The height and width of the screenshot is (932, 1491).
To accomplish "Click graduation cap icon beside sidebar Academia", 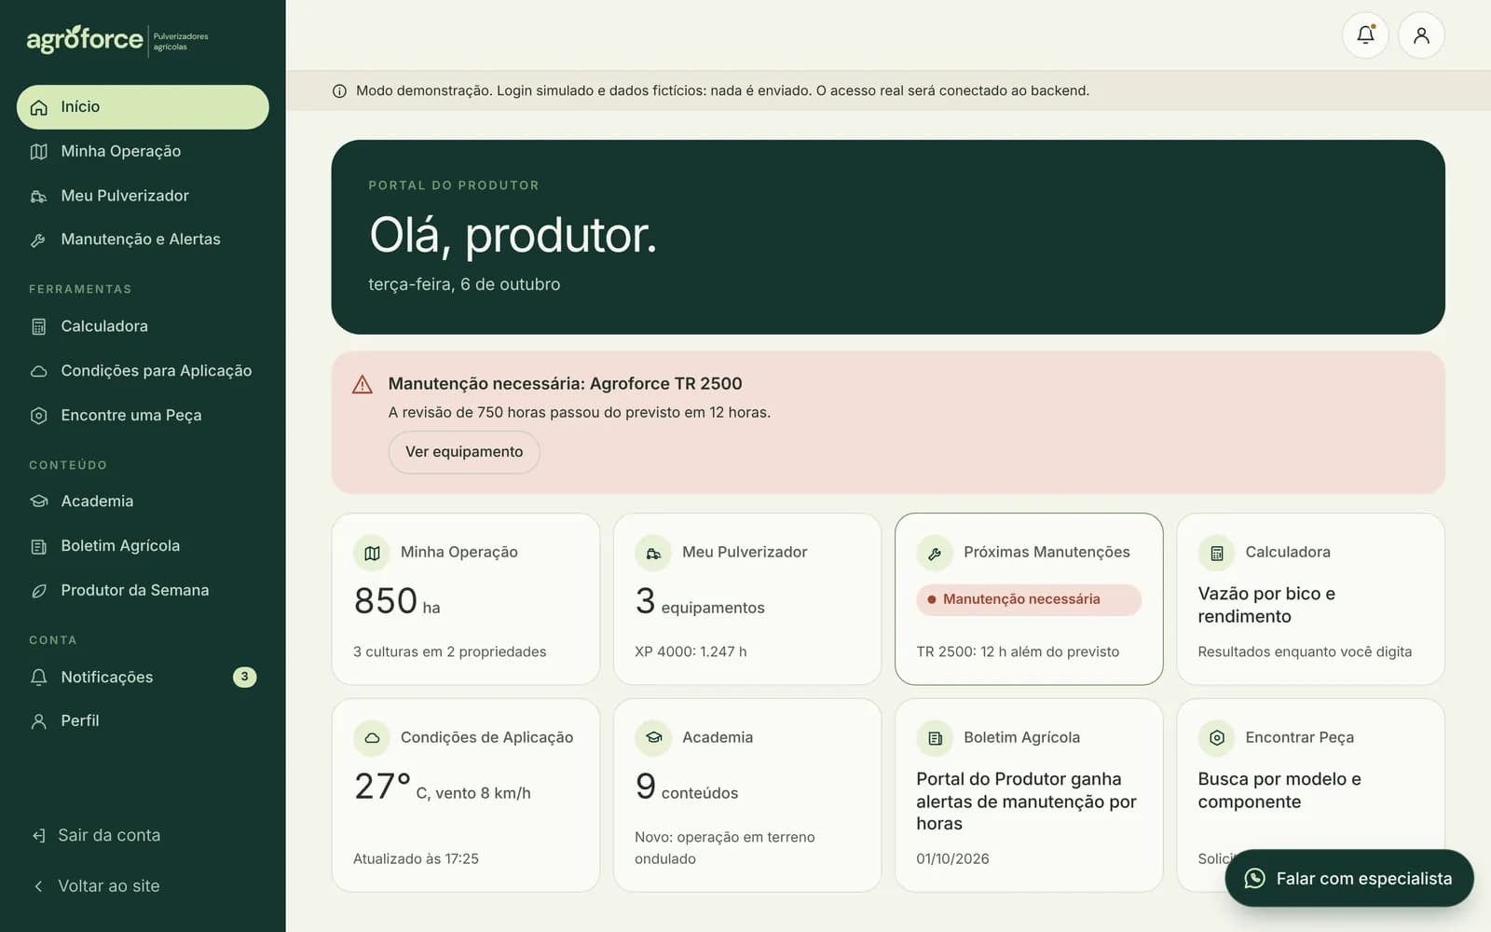I will click(x=39, y=501).
